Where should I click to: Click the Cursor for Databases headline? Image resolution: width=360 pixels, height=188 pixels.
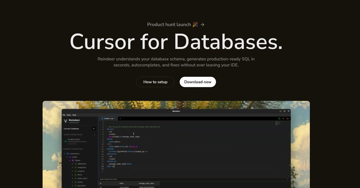pos(176,41)
